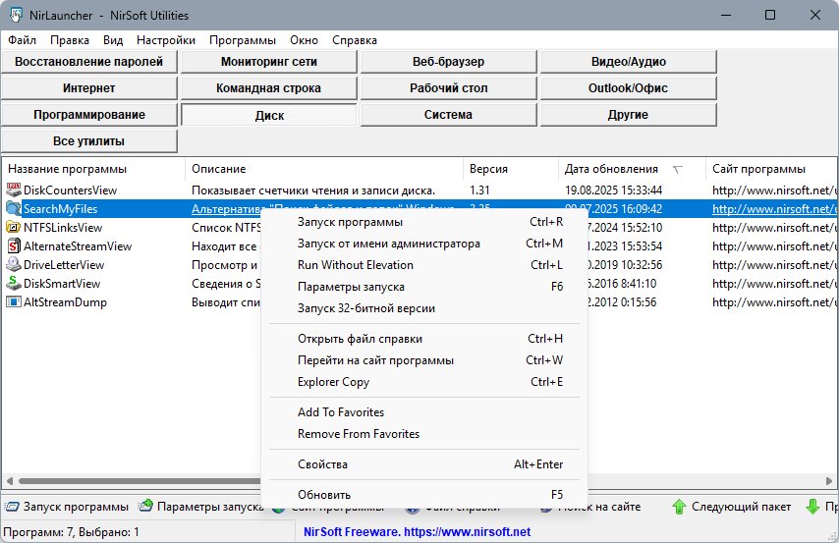Viewport: 839px width, 543px height.
Task: Select the DiskSmartView icon
Action: point(14,284)
